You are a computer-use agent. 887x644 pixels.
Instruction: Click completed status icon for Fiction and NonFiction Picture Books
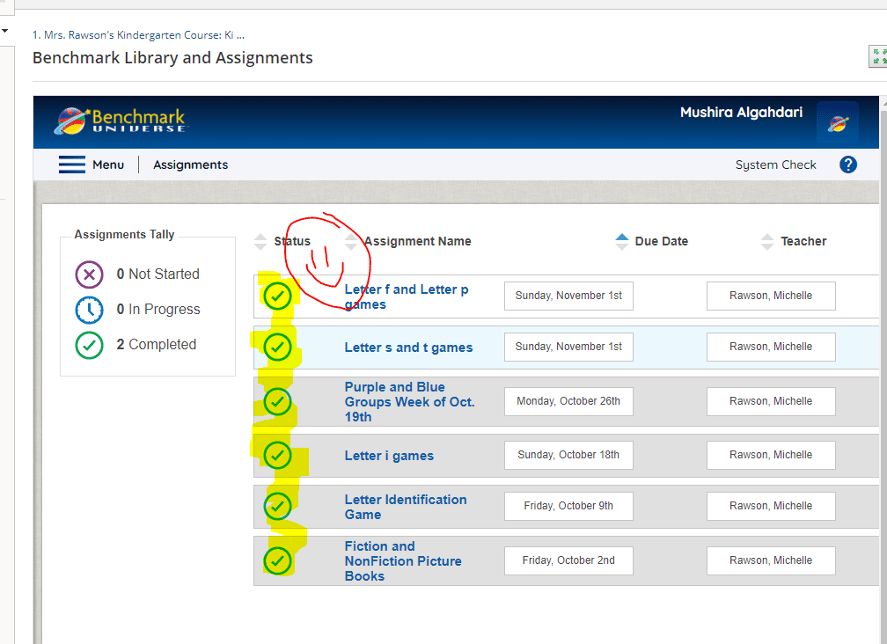(x=277, y=561)
